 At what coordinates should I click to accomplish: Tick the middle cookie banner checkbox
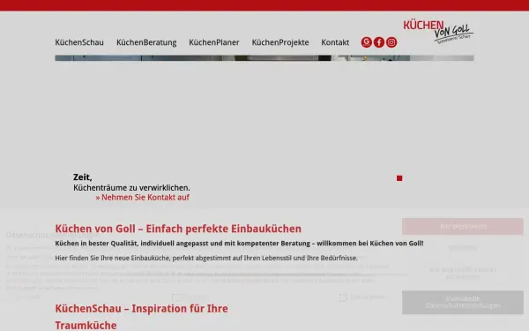click(175, 297)
